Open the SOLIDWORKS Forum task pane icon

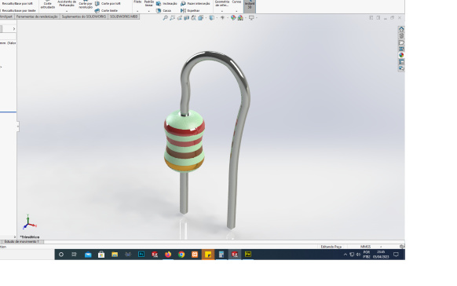[401, 68]
